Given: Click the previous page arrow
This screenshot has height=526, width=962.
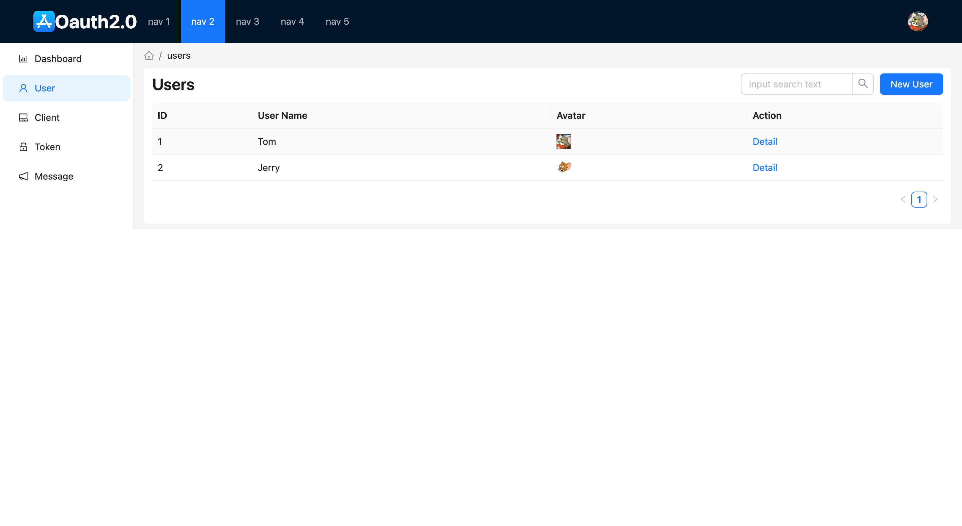Looking at the screenshot, I should (904, 199).
